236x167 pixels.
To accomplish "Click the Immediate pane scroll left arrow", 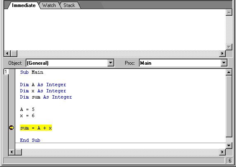I will (x=7, y=54).
